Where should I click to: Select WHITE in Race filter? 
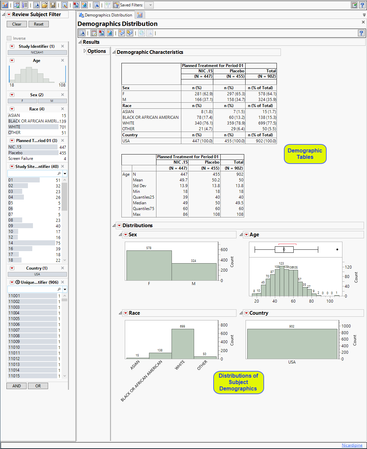pyautogui.click(x=37, y=127)
